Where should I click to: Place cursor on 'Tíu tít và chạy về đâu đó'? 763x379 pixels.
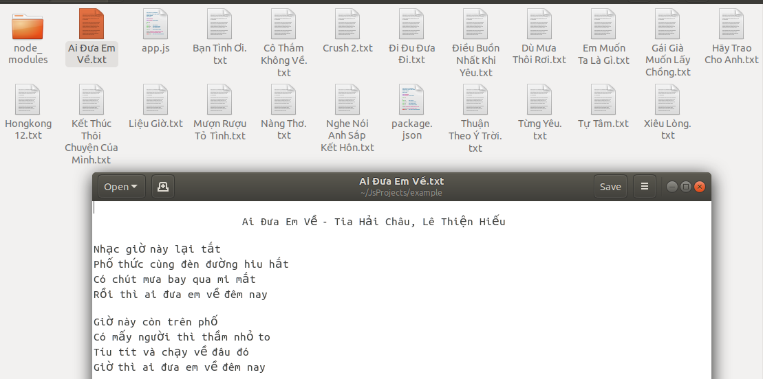click(171, 352)
